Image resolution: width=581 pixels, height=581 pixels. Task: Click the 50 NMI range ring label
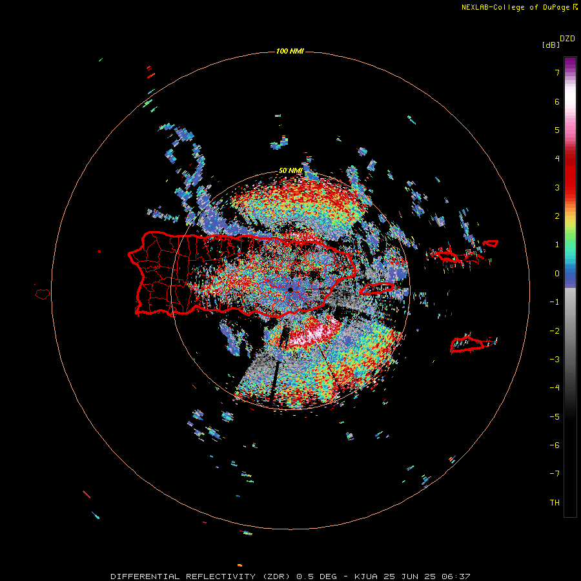(290, 170)
